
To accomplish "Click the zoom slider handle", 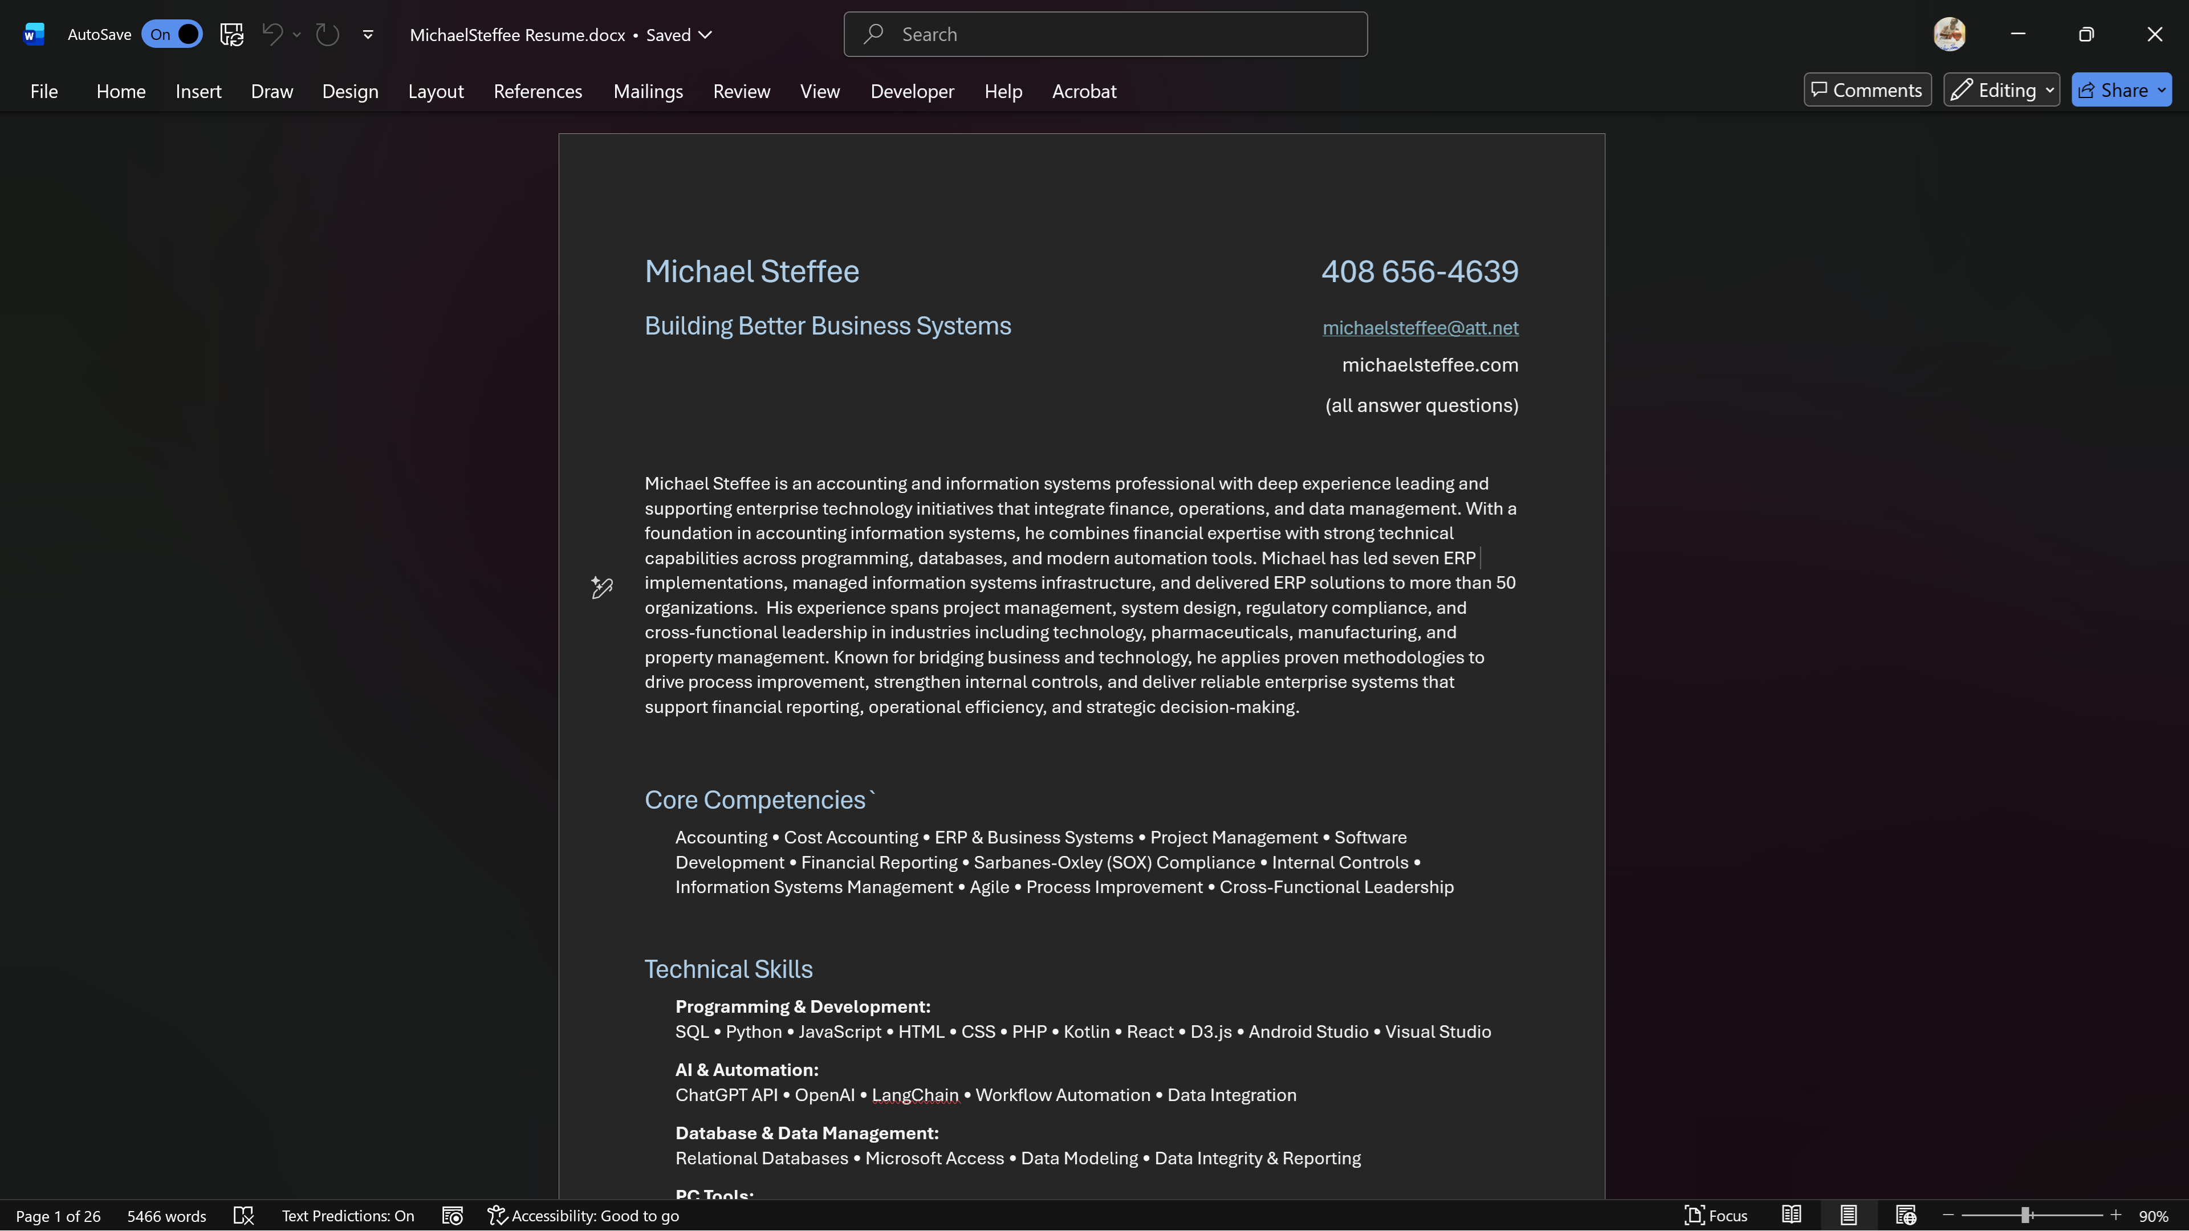I will [2026, 1216].
